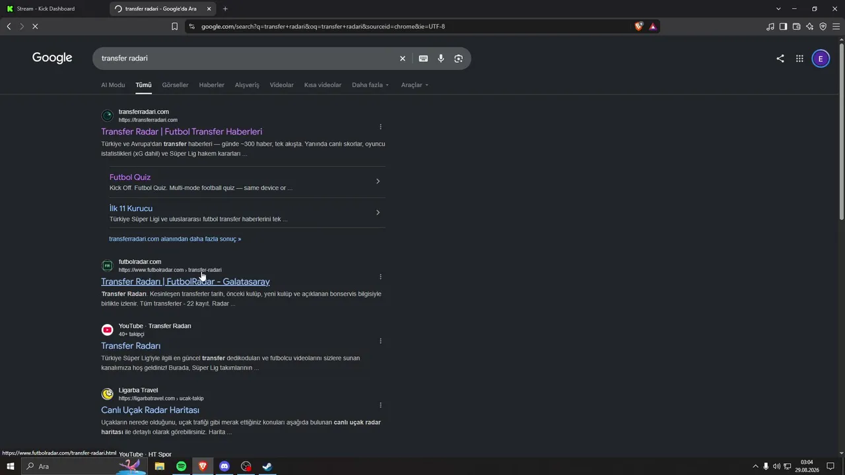Open options for YouTube Transfer Radarı result
This screenshot has width=845, height=475.
(380, 341)
